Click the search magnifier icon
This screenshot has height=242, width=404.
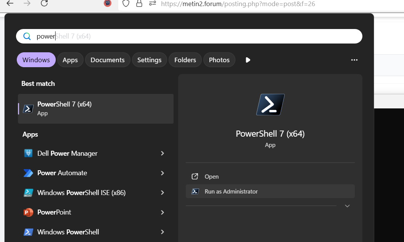(27, 36)
